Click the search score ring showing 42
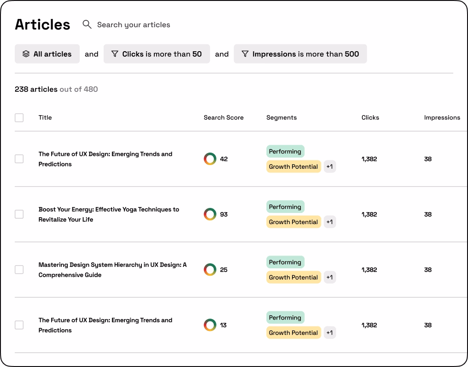468x367 pixels. (210, 159)
